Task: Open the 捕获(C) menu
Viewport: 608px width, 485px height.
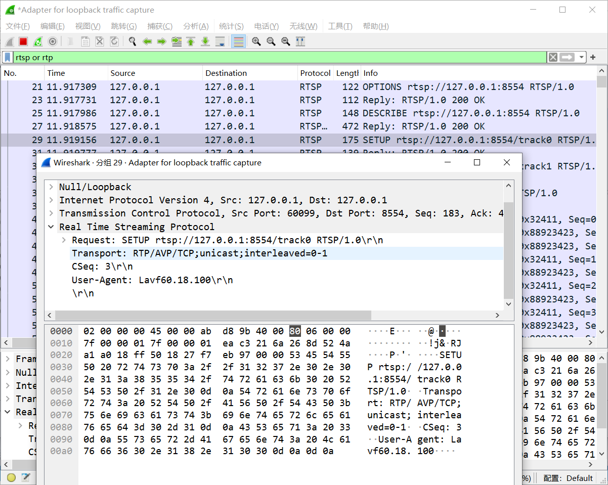Action: click(160, 26)
